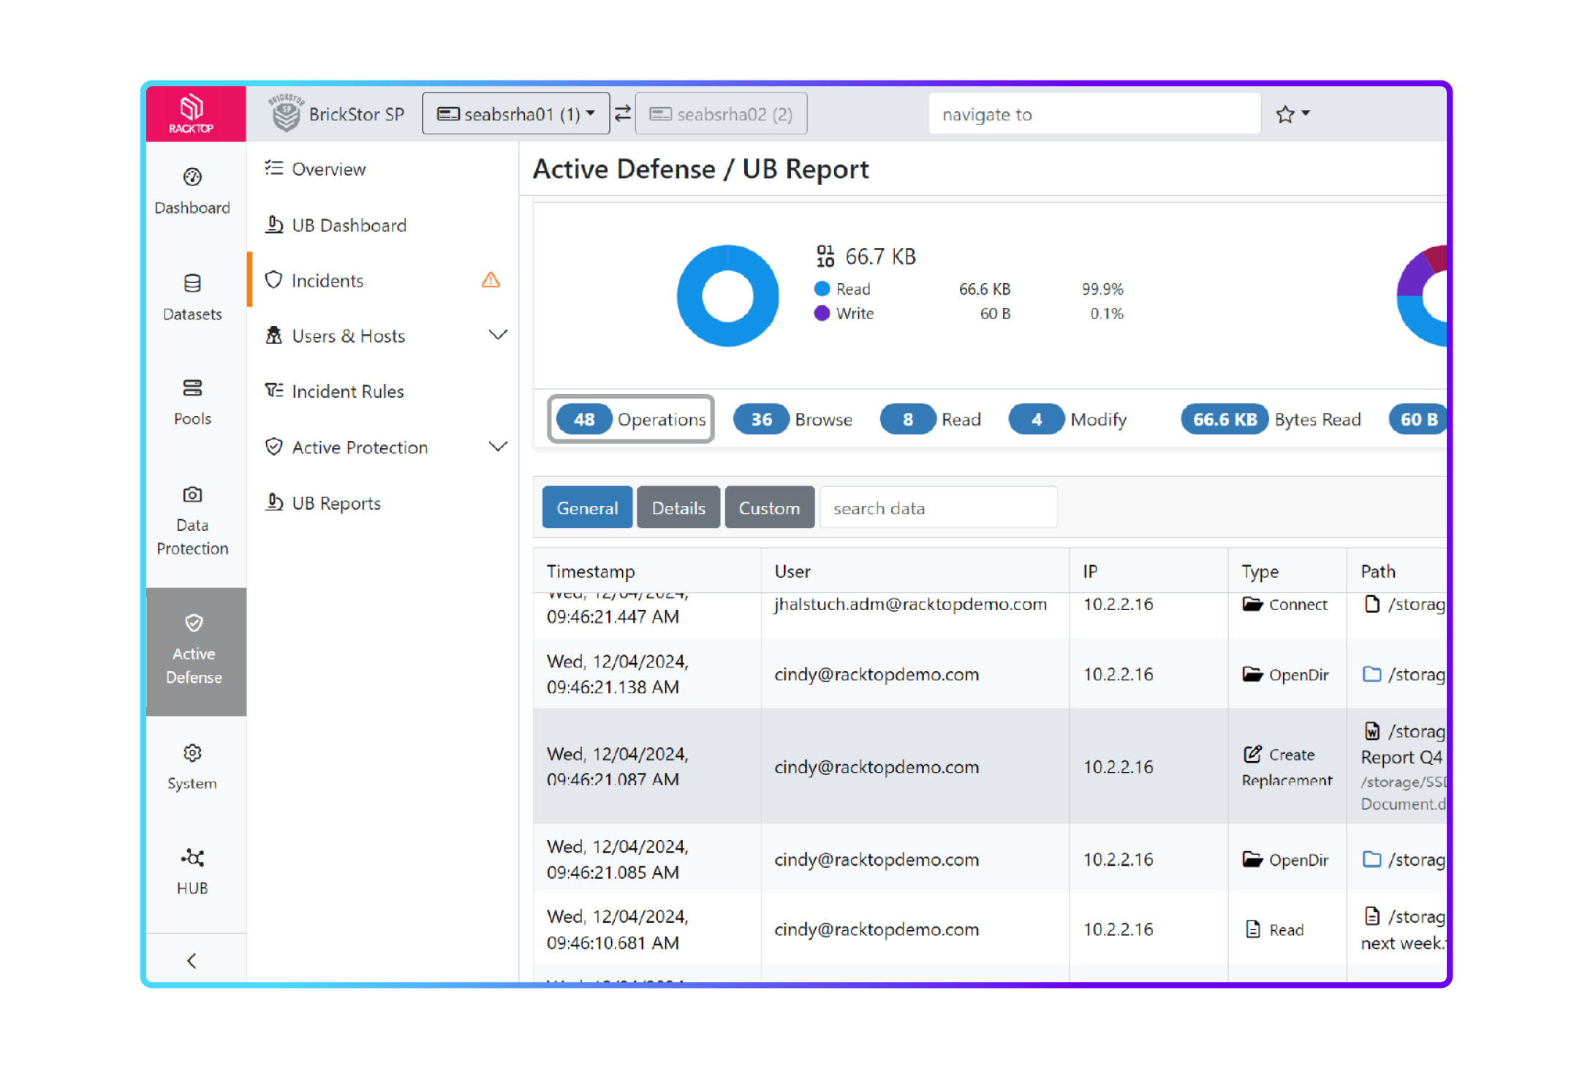Click the search data field
Image resolution: width=1593 pixels, height=1069 pixels.
938,507
